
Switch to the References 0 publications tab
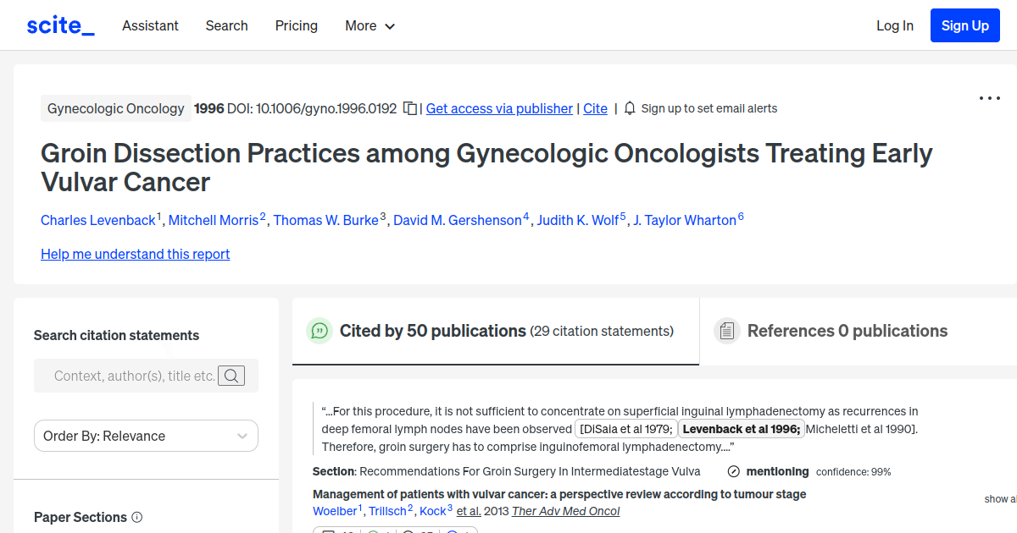click(846, 331)
